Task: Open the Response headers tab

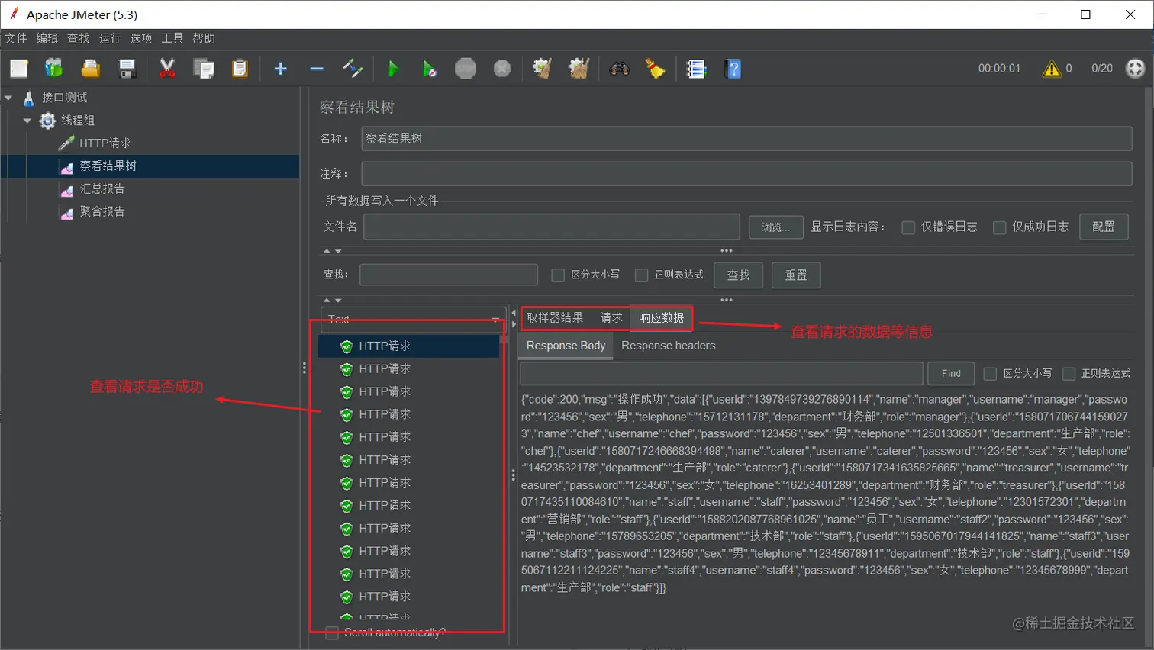Action: click(x=669, y=346)
